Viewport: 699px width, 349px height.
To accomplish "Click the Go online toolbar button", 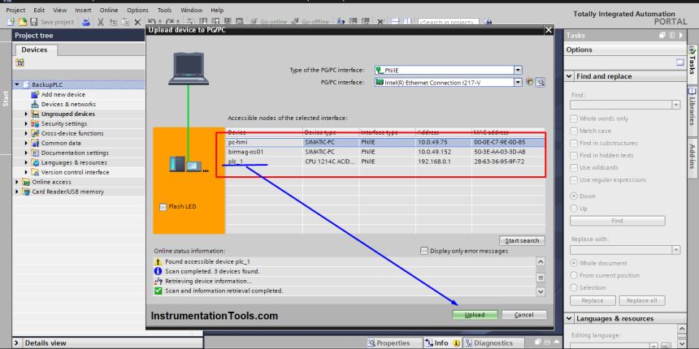I will (x=268, y=22).
